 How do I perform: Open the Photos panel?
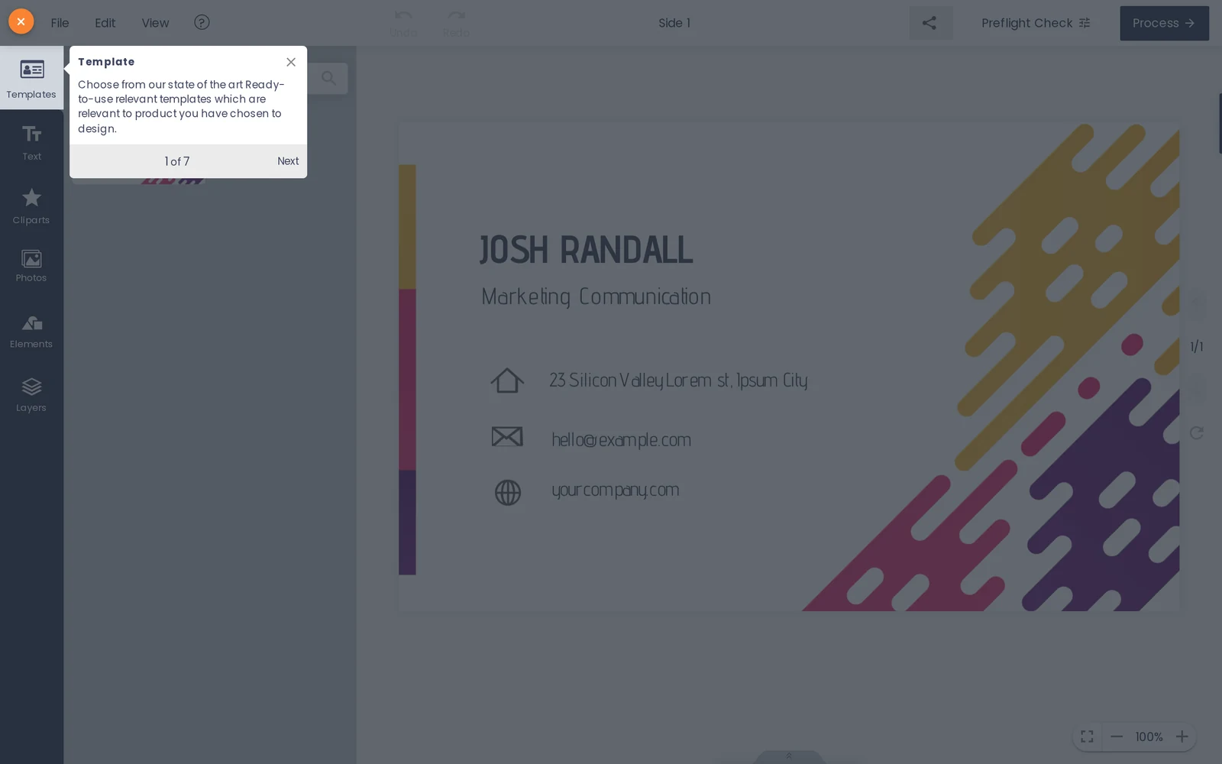pos(31,266)
